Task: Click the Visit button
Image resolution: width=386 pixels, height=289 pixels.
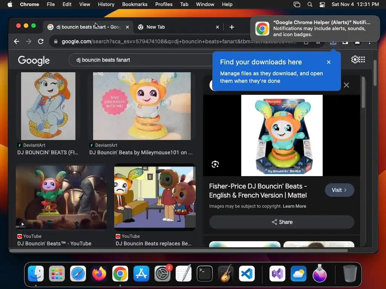Action: point(339,190)
